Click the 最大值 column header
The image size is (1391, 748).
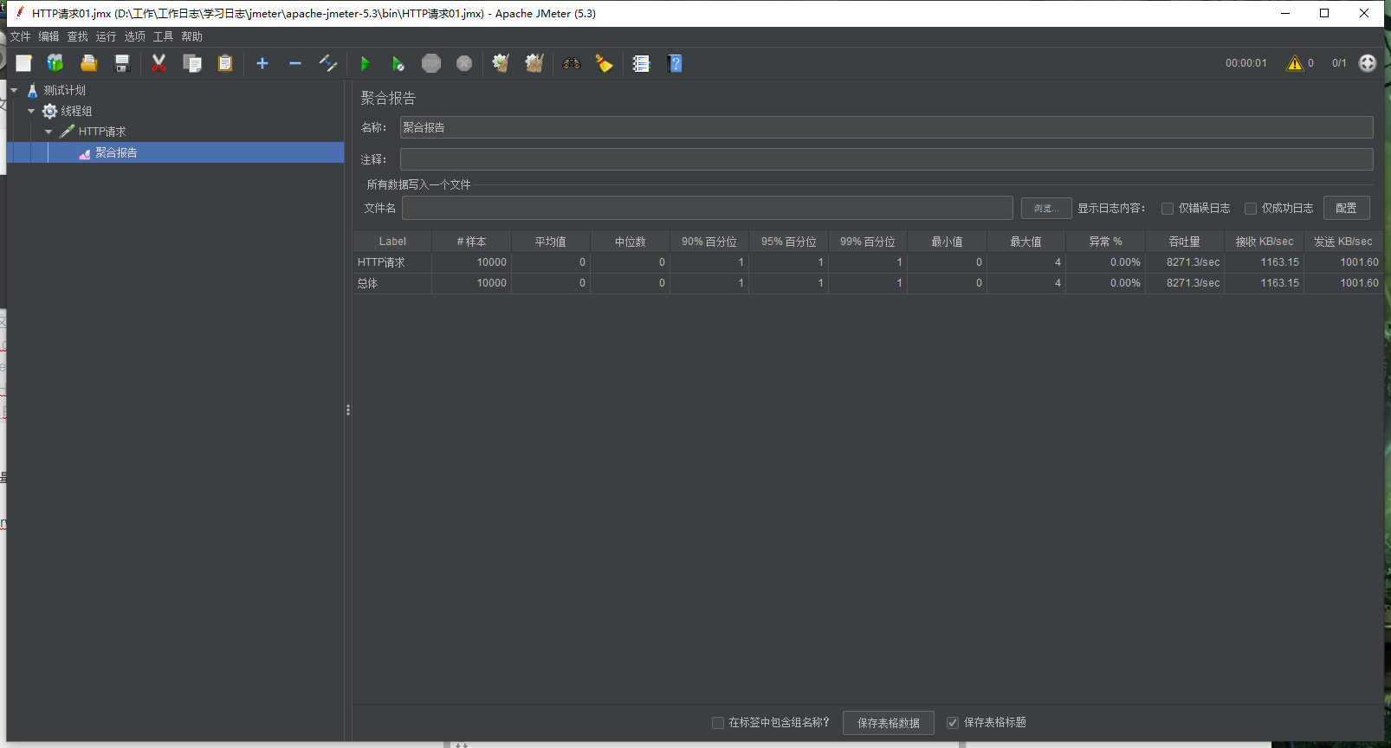click(1026, 242)
